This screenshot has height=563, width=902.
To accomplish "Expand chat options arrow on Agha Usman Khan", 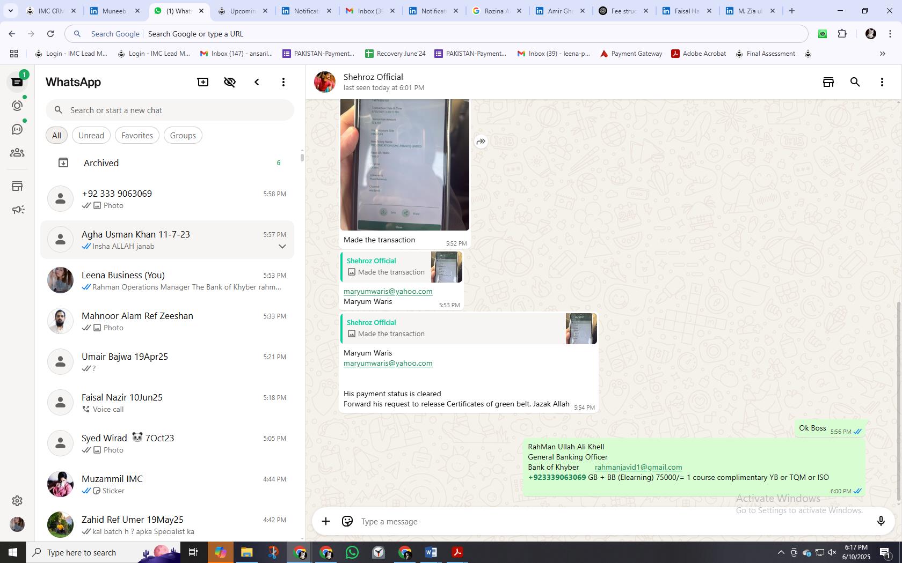I will (282, 246).
